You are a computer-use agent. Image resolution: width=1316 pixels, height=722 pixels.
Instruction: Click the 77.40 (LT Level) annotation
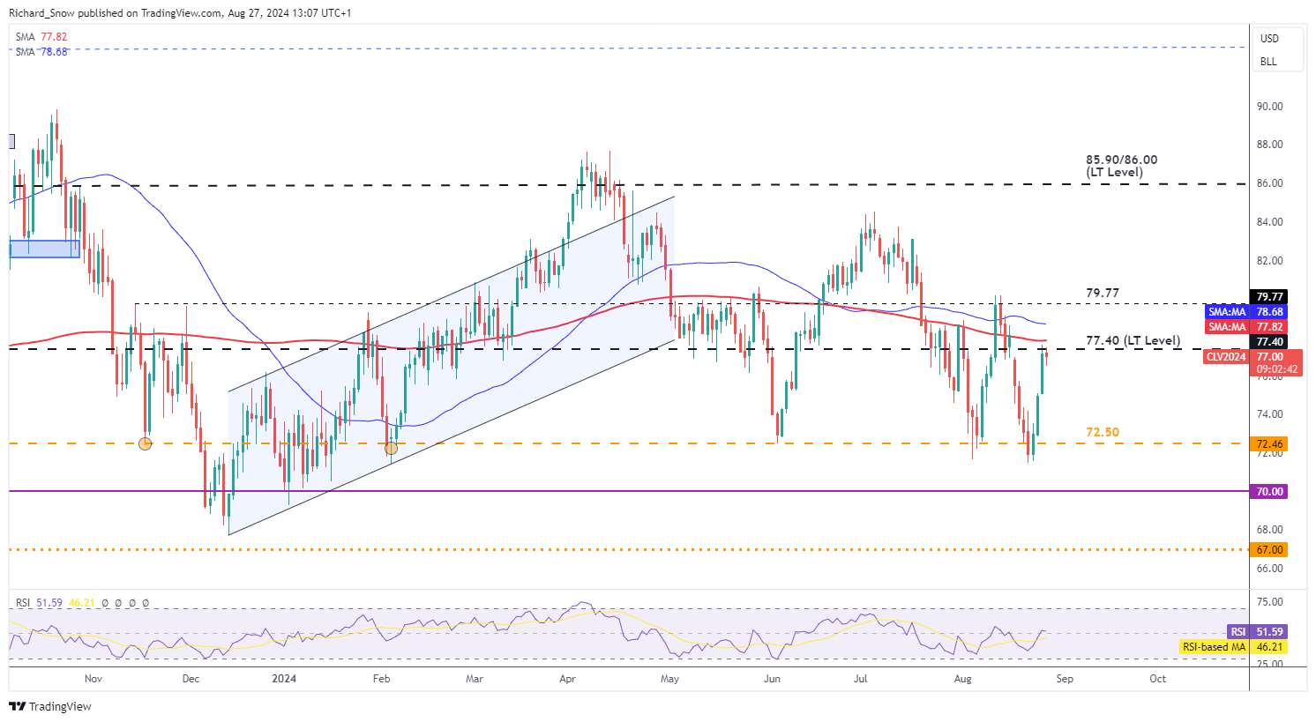point(1133,340)
